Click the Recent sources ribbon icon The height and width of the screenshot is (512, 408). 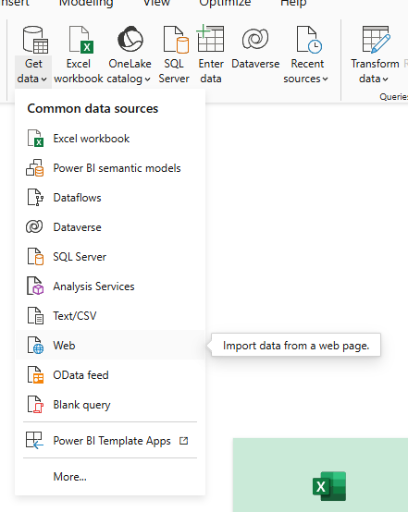(309, 40)
